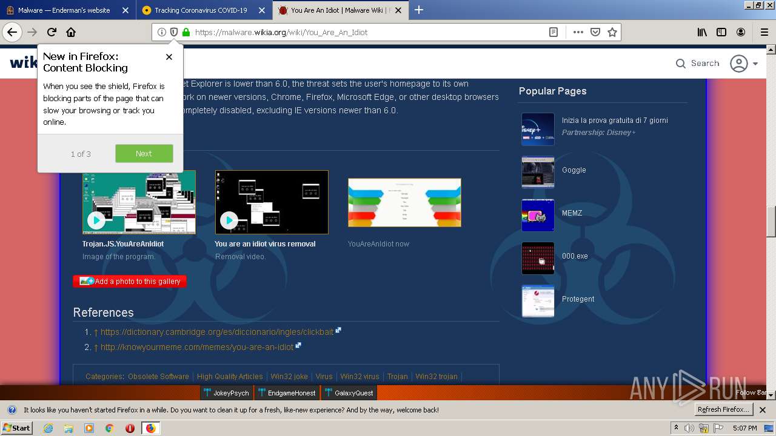776x436 pixels.
Task: Jump up from reference 1 arrow
Action: tap(96, 332)
